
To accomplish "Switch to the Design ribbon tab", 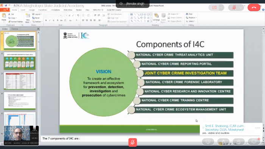I will pyautogui.click(x=31, y=10).
